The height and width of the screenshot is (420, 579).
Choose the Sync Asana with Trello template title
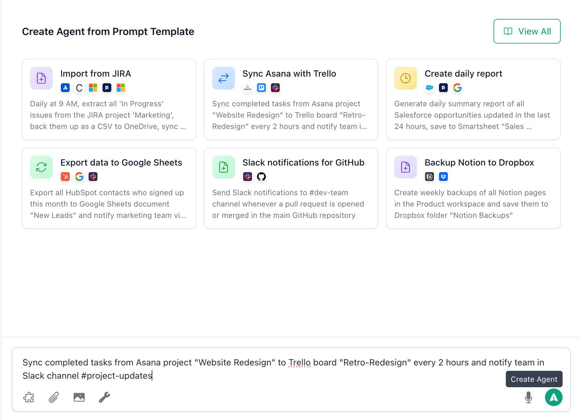point(289,73)
